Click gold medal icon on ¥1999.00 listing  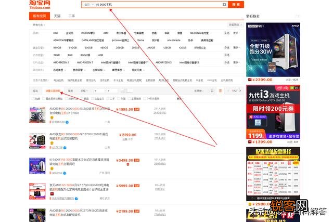tap(52, 117)
